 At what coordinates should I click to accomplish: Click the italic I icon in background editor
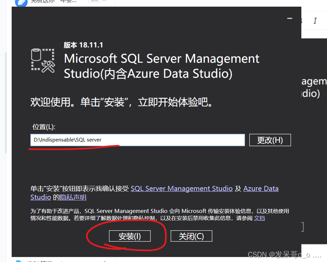pyautogui.click(x=315, y=21)
